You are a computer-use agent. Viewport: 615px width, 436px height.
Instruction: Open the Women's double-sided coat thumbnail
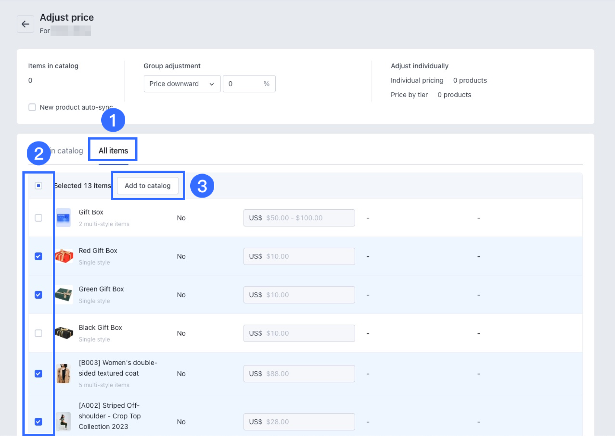tap(63, 373)
